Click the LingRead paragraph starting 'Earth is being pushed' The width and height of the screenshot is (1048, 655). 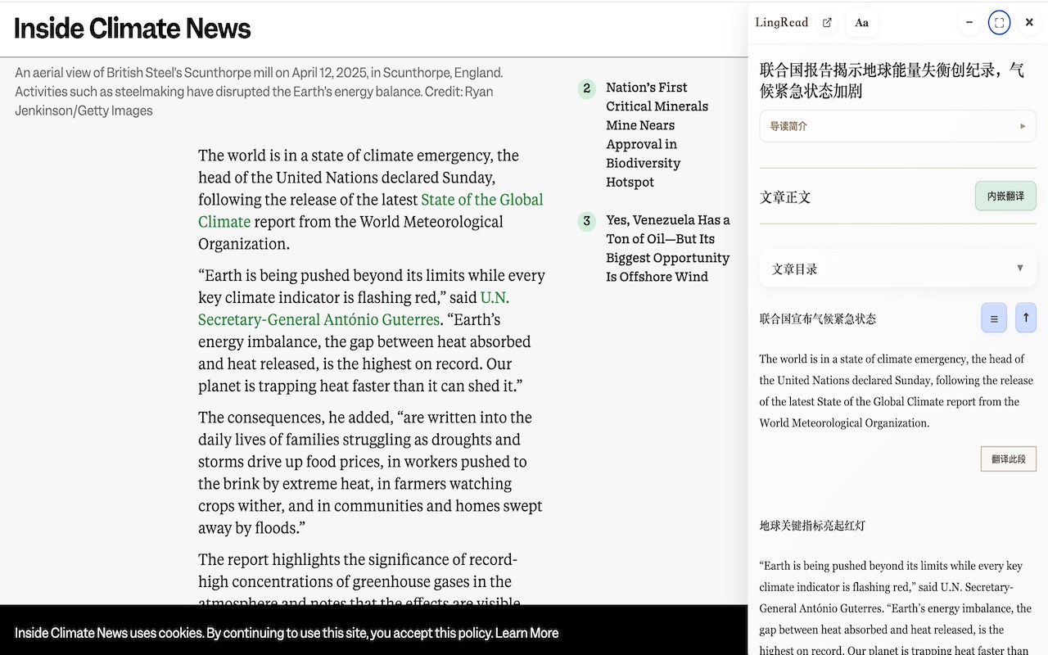[897, 608]
